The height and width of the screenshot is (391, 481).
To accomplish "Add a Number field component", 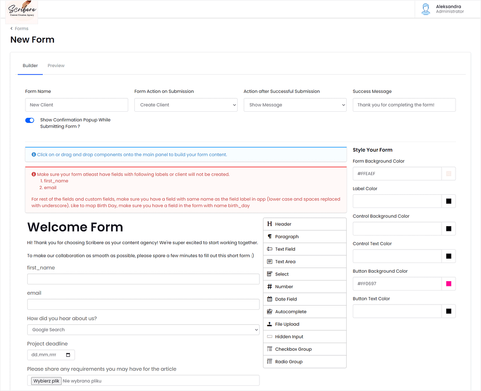I will (x=304, y=286).
